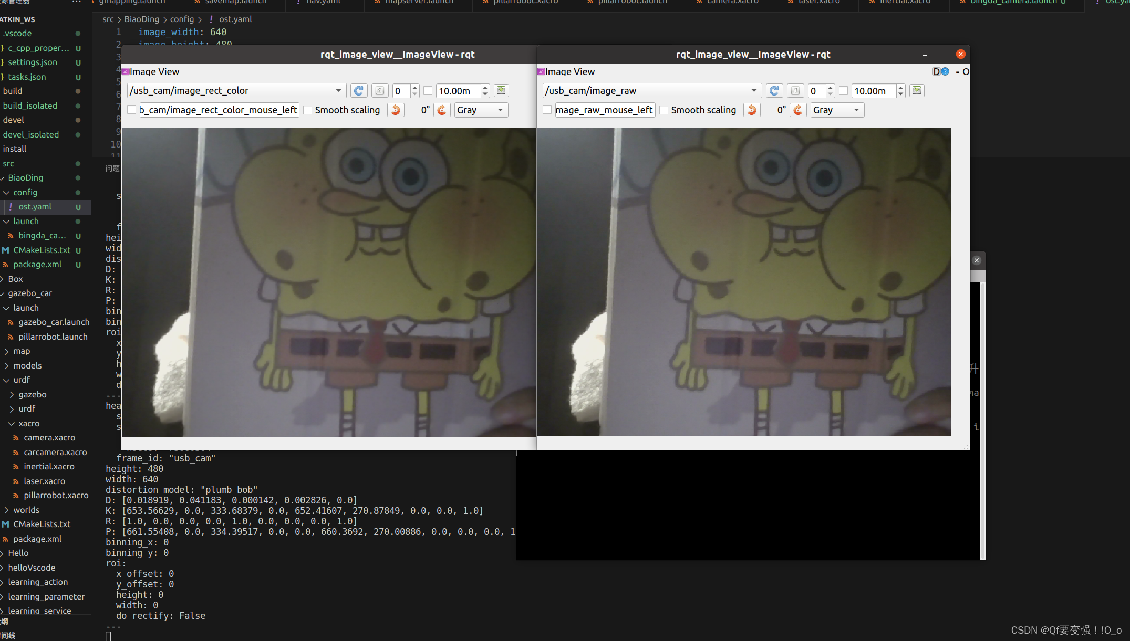Image resolution: width=1130 pixels, height=641 pixels.
Task: Increase the 10.00m max range in left window
Action: (x=485, y=88)
